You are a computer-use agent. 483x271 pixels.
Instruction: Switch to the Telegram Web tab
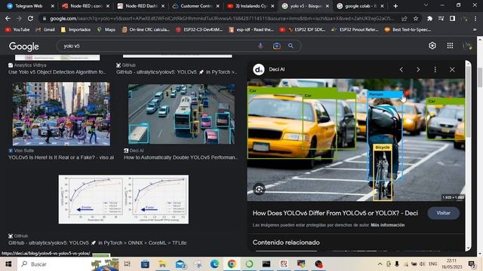tap(29, 6)
